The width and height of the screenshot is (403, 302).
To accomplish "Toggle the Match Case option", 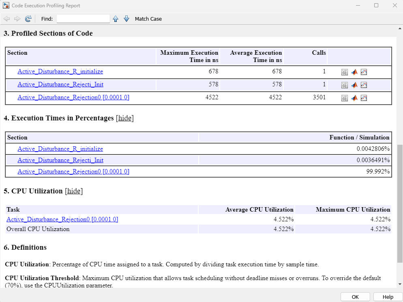I will pyautogui.click(x=148, y=19).
